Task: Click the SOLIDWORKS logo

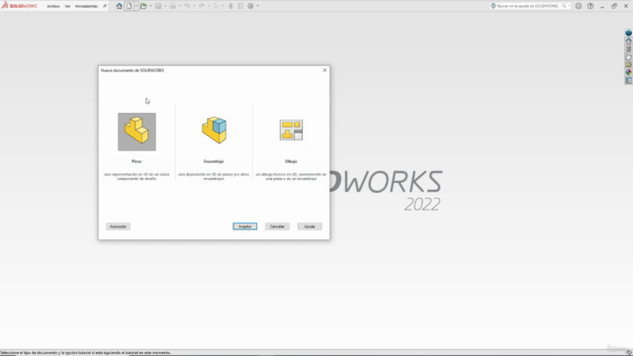Action: click(x=19, y=6)
